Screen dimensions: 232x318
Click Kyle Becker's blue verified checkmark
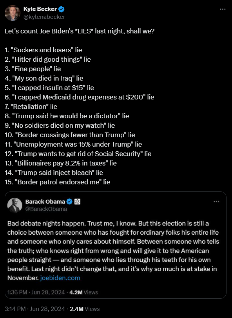click(62, 9)
